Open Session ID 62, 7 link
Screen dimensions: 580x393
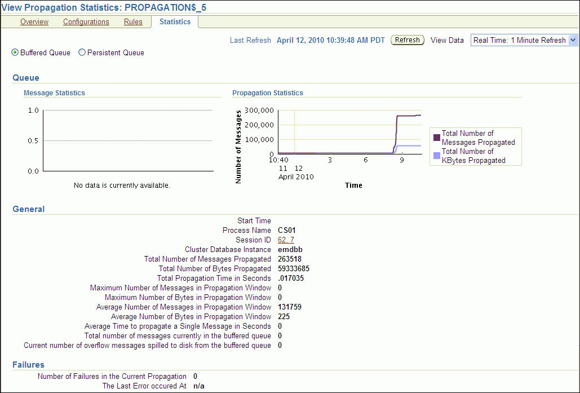click(286, 240)
